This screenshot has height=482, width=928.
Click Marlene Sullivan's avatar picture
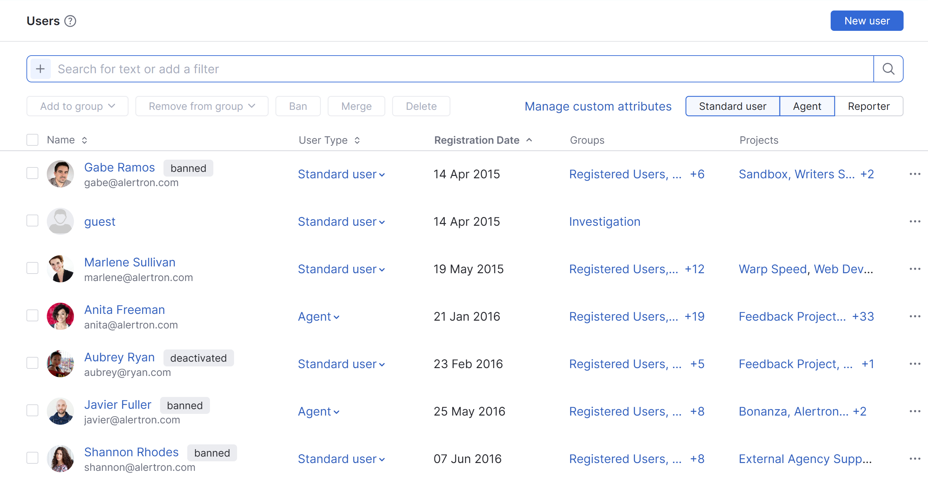pyautogui.click(x=60, y=269)
